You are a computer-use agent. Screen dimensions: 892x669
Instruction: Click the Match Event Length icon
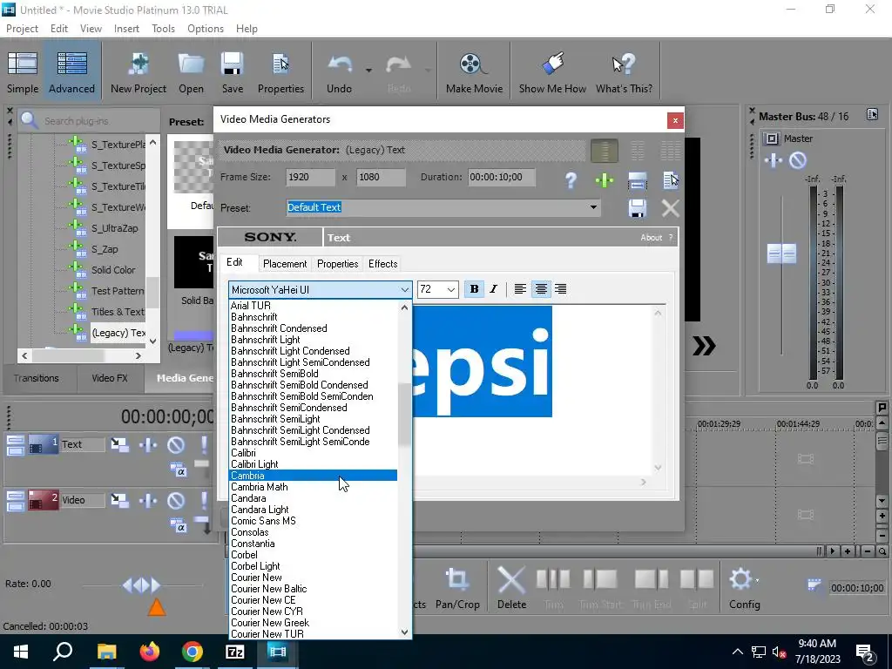(637, 181)
